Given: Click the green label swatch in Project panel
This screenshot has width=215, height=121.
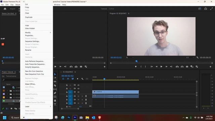Looking at the screenshot, I should coord(4,101).
